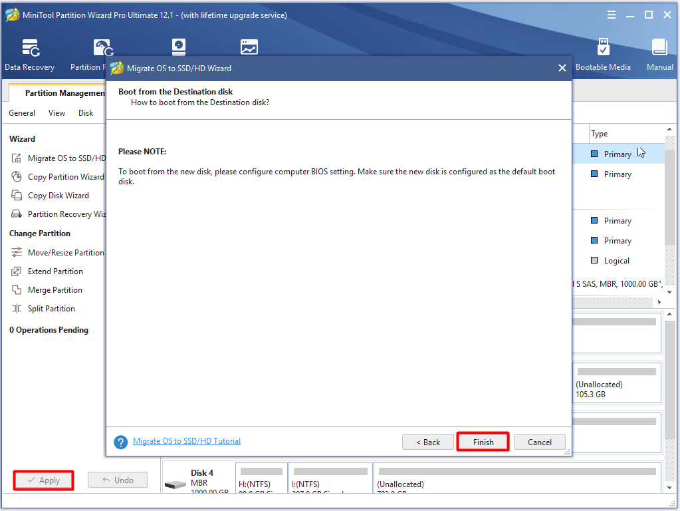Click the Undo button

coord(118,480)
